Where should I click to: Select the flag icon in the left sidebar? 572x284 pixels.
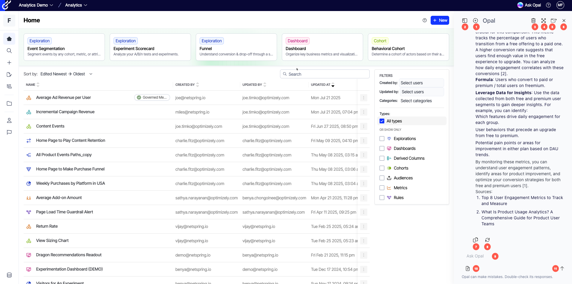[9, 132]
